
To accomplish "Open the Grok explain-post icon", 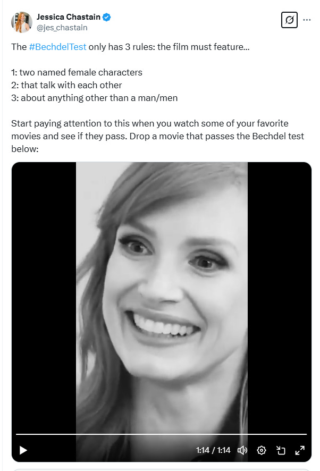I will [x=289, y=20].
